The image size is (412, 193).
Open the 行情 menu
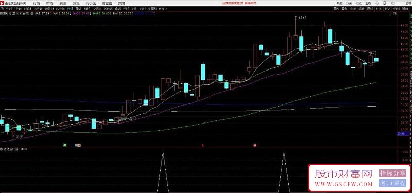37,4
